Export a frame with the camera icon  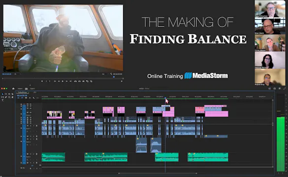(83, 81)
